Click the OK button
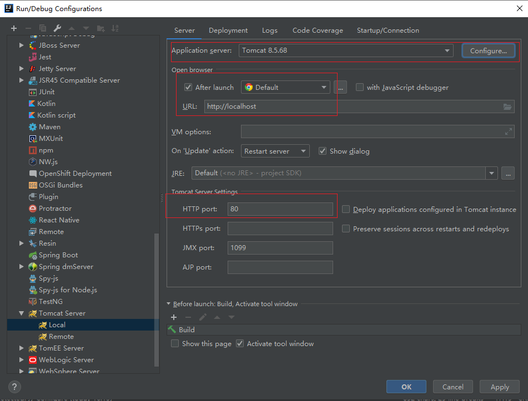This screenshot has height=401, width=528. pyautogui.click(x=406, y=387)
